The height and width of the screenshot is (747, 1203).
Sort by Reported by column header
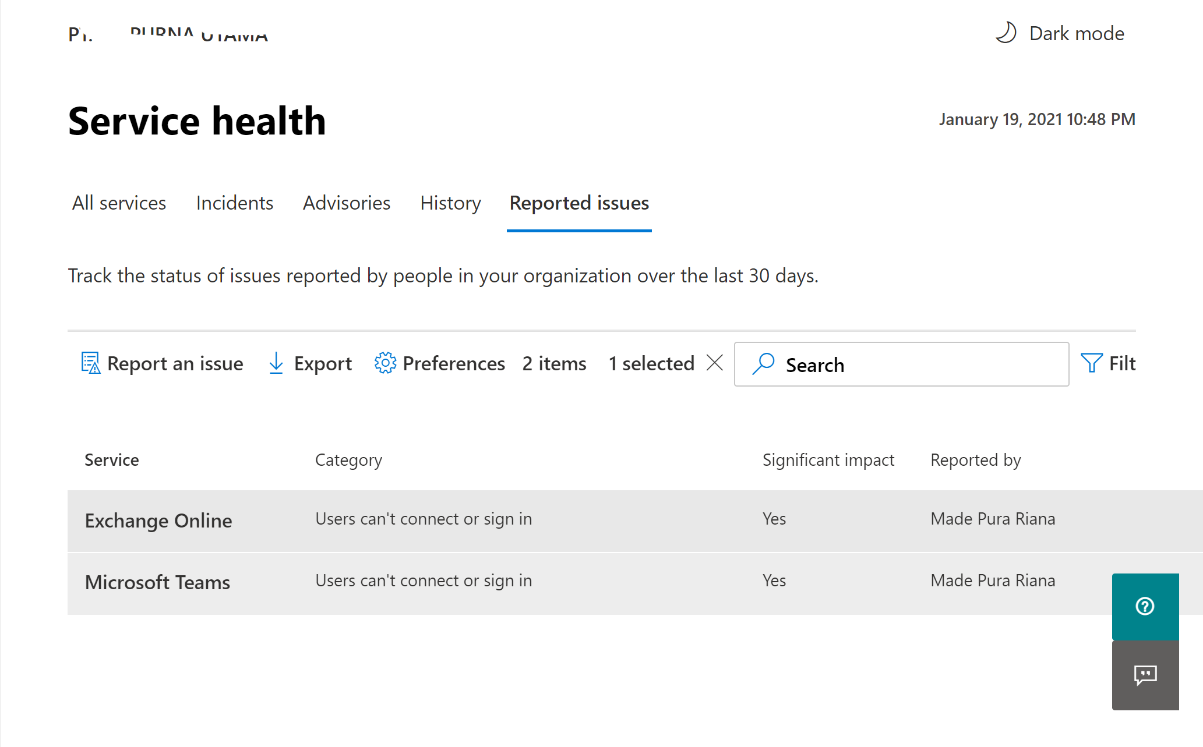tap(976, 460)
